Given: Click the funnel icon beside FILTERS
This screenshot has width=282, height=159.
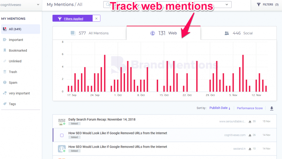Looking at the screenshot, I should 259,4.
